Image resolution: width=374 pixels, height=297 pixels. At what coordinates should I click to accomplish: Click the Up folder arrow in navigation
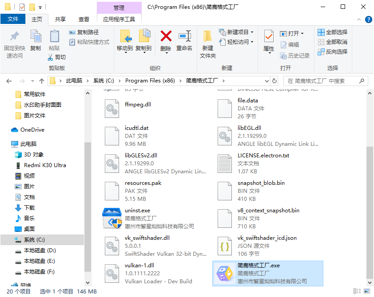(42, 81)
